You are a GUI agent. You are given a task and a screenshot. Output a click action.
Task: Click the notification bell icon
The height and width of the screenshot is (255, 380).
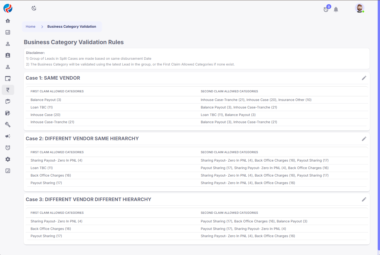point(336,10)
